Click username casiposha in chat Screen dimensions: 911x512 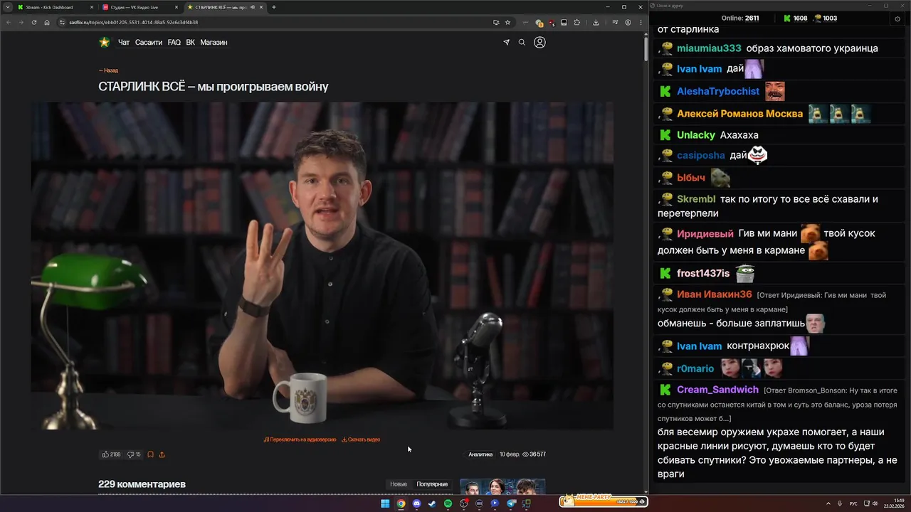[x=701, y=155]
